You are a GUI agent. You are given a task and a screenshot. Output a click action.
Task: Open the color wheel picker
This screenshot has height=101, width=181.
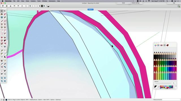pos(156,45)
